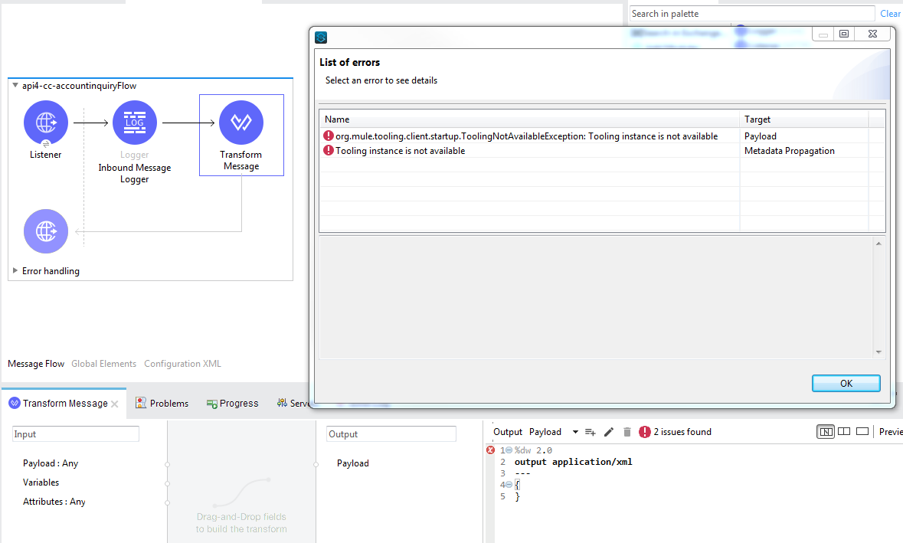Select Variables in the input tree
Screen dimensions: 903x543
41,482
